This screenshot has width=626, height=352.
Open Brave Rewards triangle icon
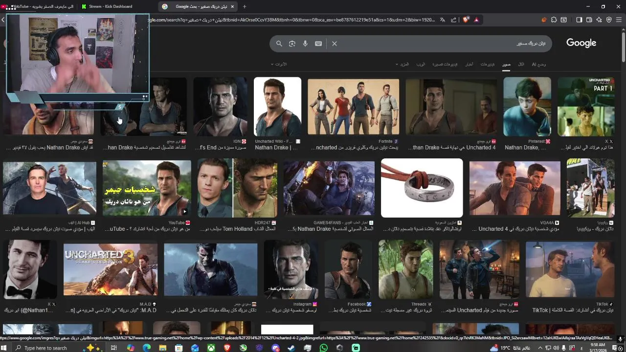pos(476,20)
